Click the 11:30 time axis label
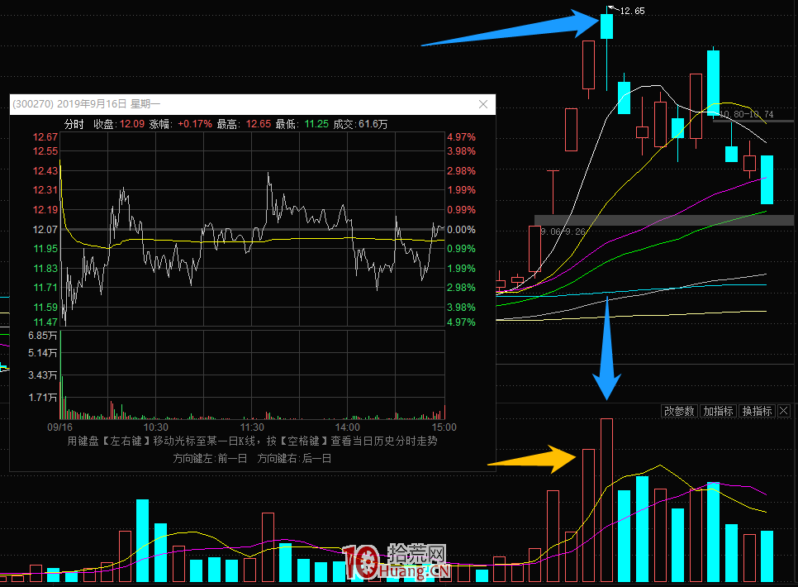Viewport: 798px width, 587px height. coord(252,427)
